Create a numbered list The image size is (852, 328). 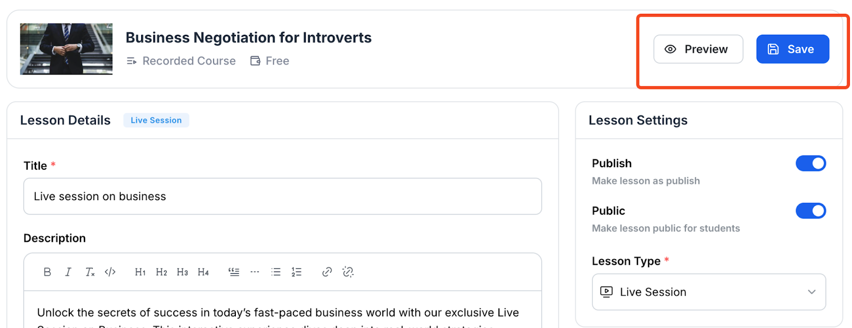[296, 272]
